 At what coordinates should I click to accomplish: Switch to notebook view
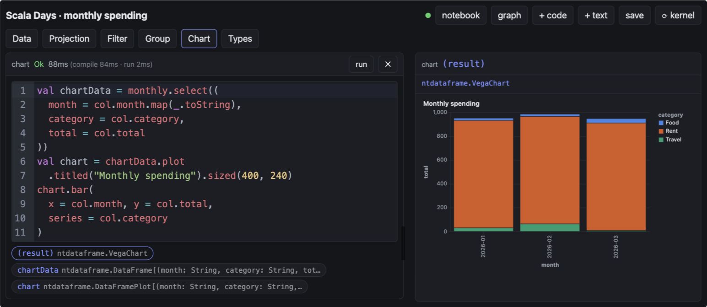[x=461, y=15]
